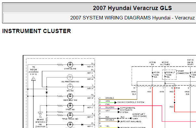The image size is (196, 128).
Task: Click the 'SEAT BELT IND' label
Action: coord(70,100)
